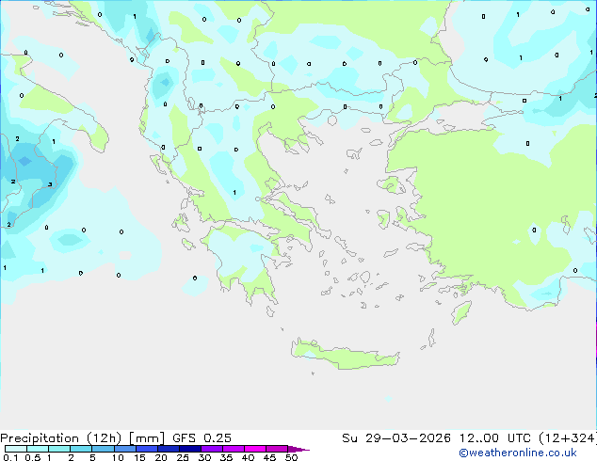
Task: Click the "25" legend scale label
Action: (183, 457)
